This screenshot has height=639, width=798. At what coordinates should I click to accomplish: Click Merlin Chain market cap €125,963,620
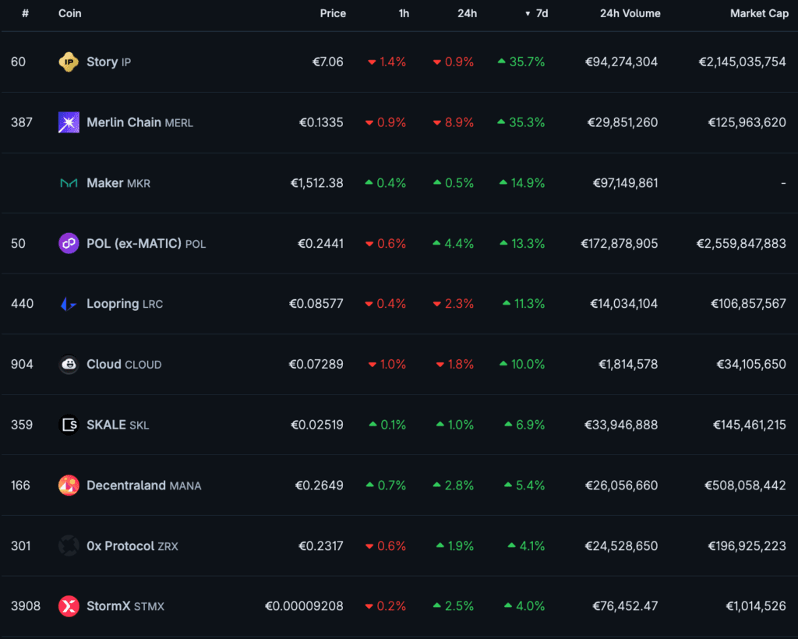(x=747, y=122)
